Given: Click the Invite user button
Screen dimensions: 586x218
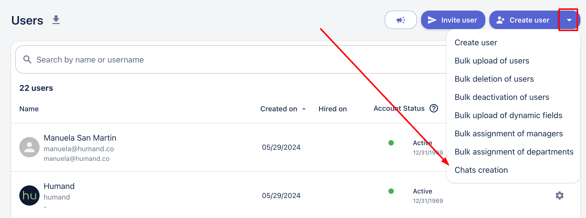Looking at the screenshot, I should point(453,20).
